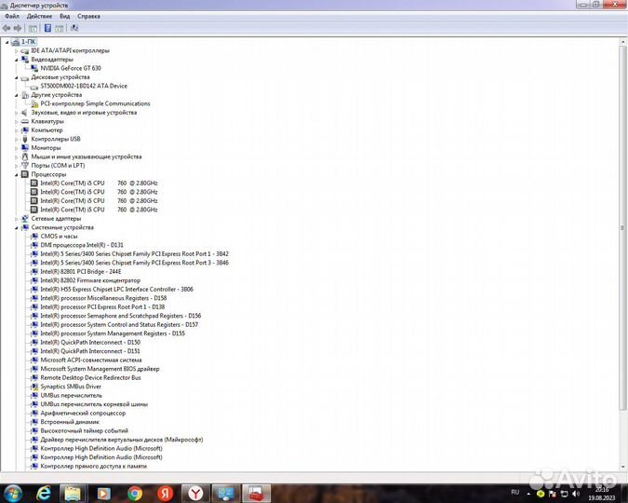Click the blue question mark Help icon
This screenshot has height=503, width=628.
(x=47, y=28)
